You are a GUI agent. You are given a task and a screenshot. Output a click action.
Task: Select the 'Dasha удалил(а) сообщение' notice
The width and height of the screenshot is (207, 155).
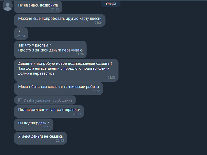[x=45, y=100]
